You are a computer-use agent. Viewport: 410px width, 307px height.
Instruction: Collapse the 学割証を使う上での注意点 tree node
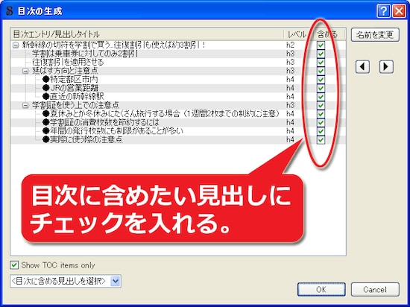point(25,105)
